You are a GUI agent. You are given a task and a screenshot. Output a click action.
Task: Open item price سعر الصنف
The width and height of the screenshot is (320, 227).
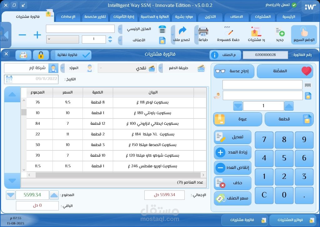click(x=232, y=198)
